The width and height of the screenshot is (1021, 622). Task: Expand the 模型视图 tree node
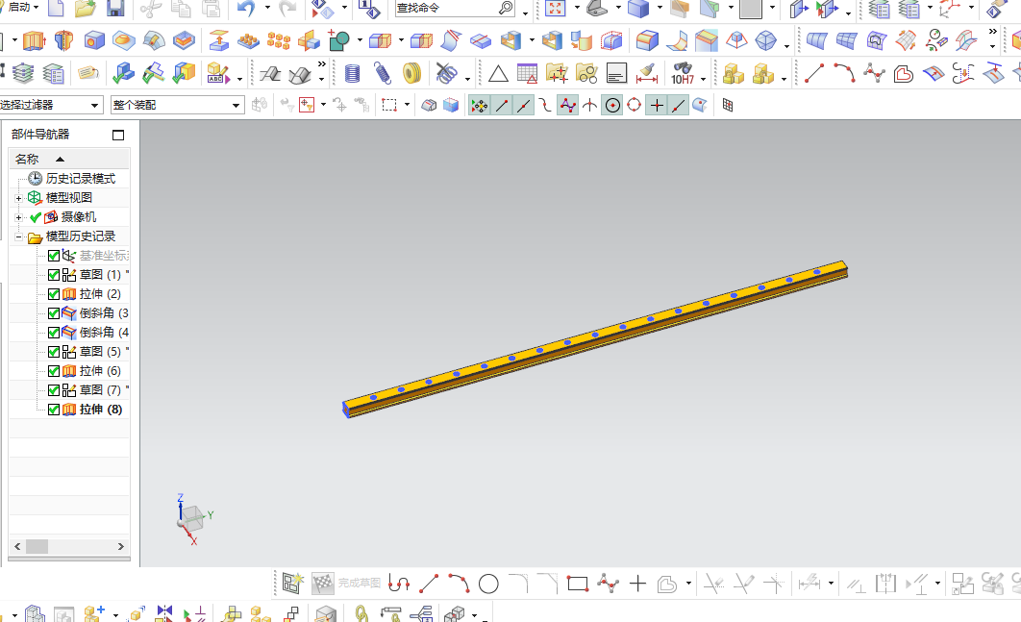tap(18, 198)
